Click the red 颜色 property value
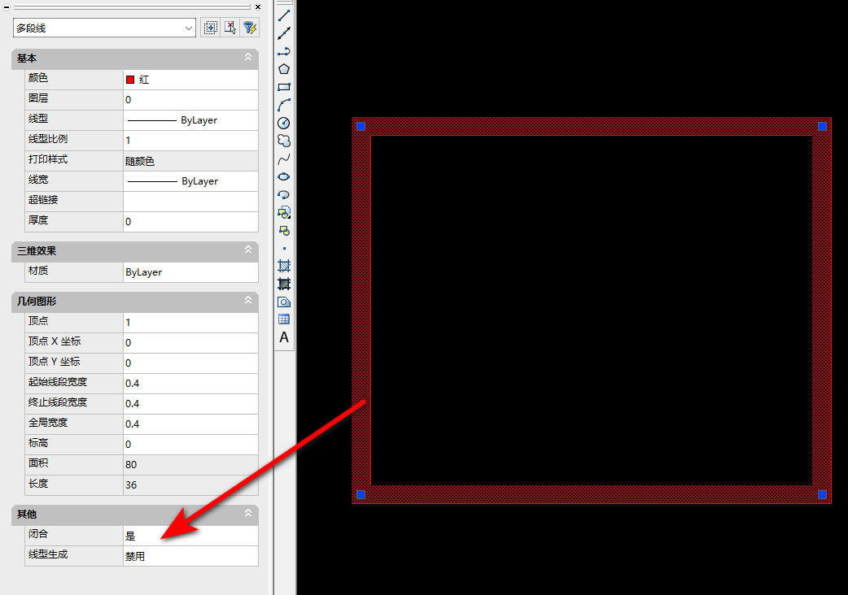Viewport: 848px width, 595px height. coord(190,80)
